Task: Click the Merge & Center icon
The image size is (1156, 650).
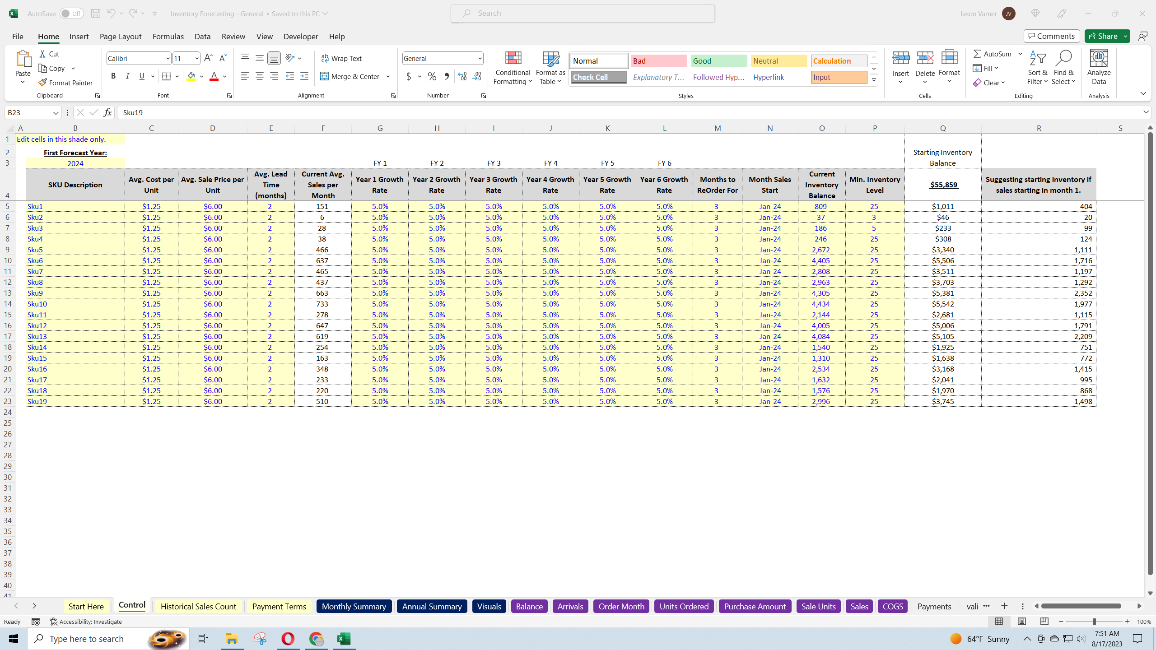Action: pyautogui.click(x=324, y=76)
